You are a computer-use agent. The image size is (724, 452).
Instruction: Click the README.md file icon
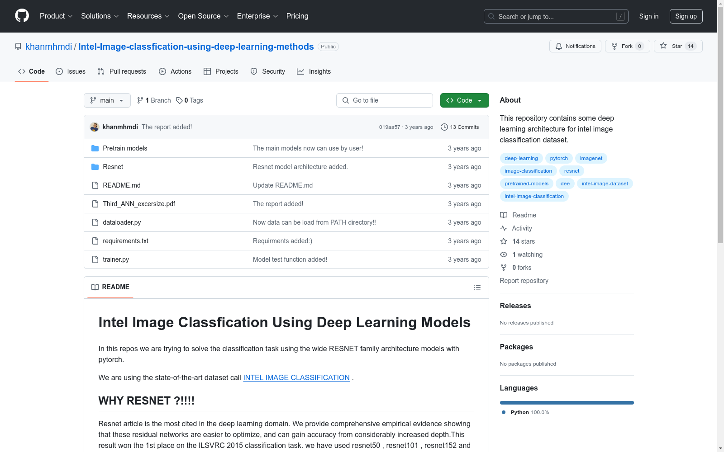tap(95, 185)
